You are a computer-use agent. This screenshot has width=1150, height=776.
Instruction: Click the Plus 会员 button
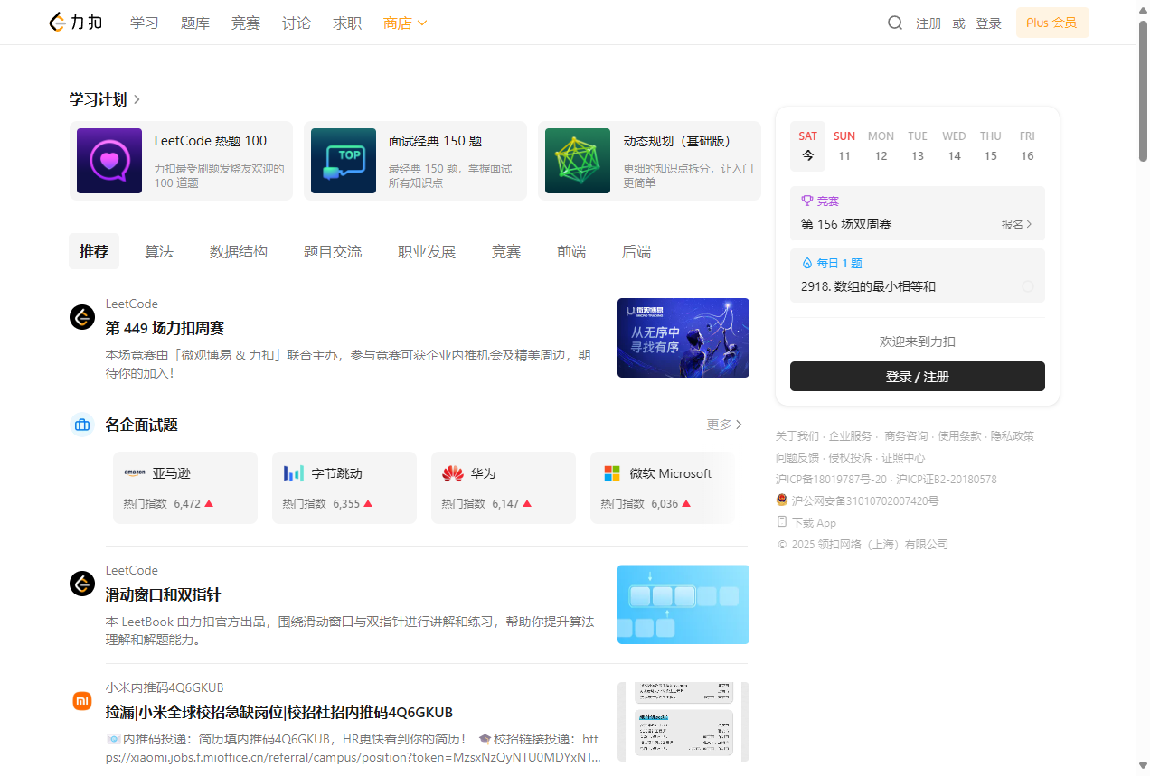pos(1051,23)
